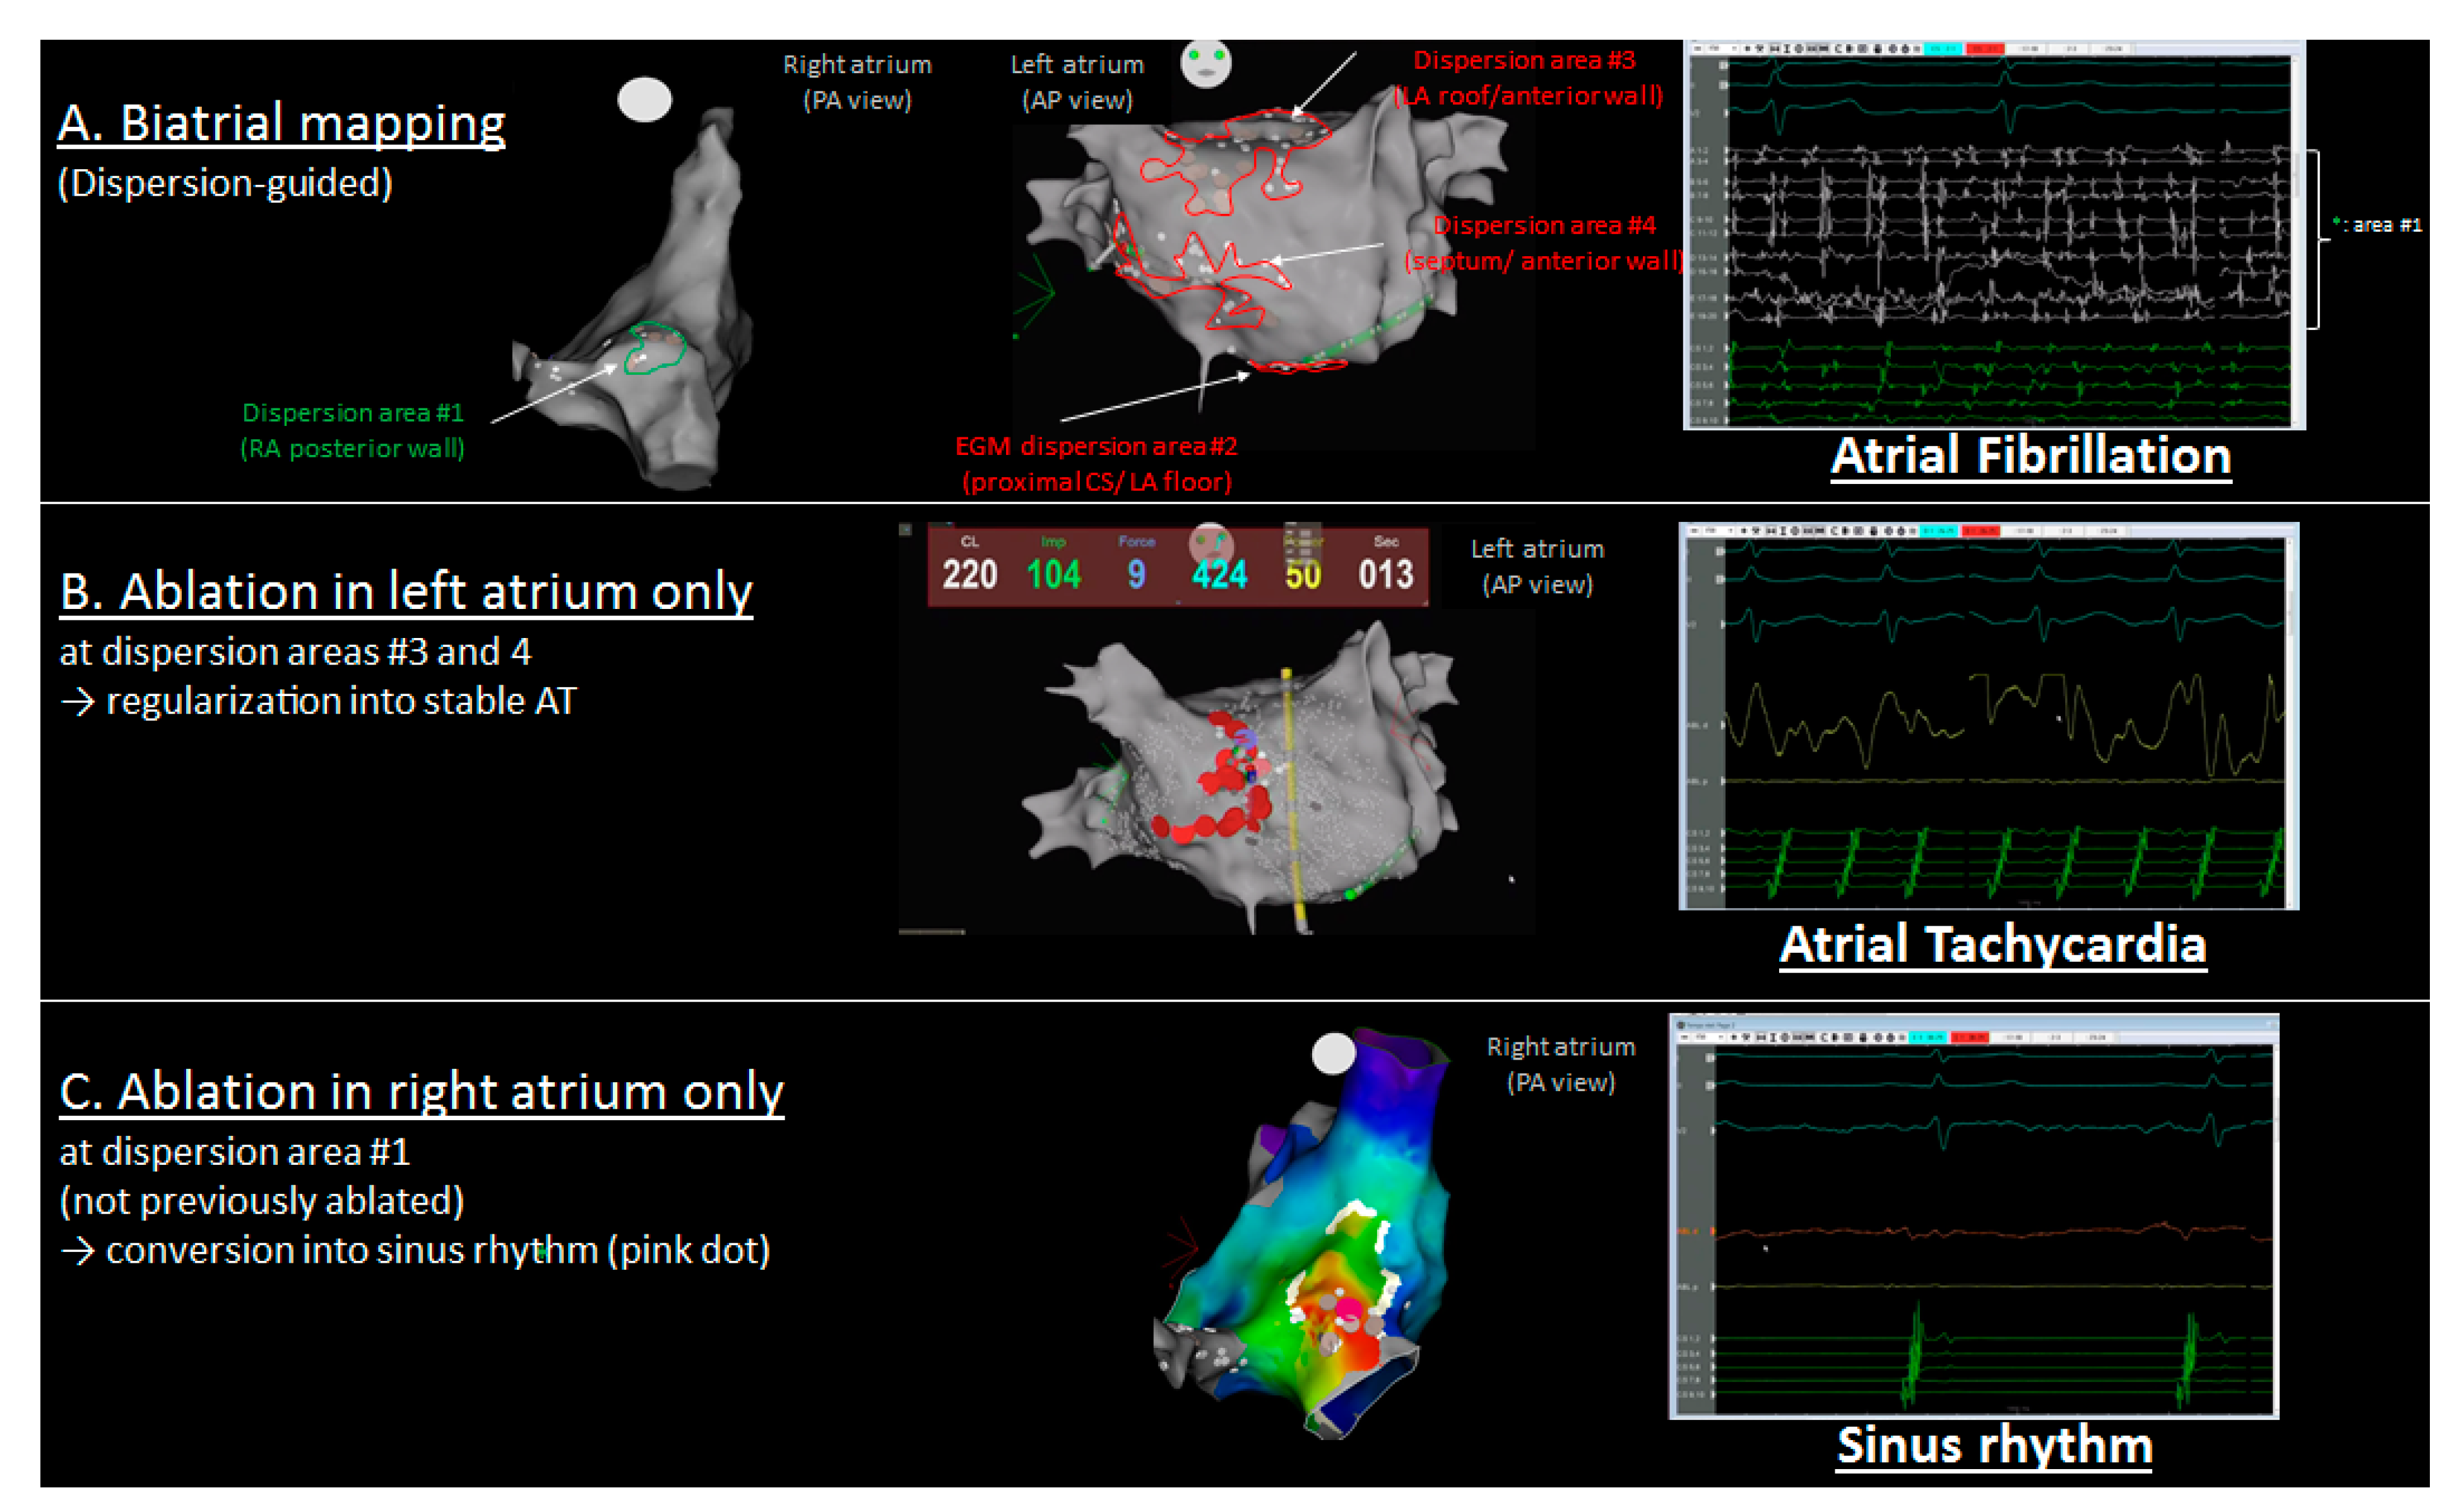2457x1512 pixels.
Task: Click the pink dot on the colored activation map
Action: click(x=1349, y=1309)
